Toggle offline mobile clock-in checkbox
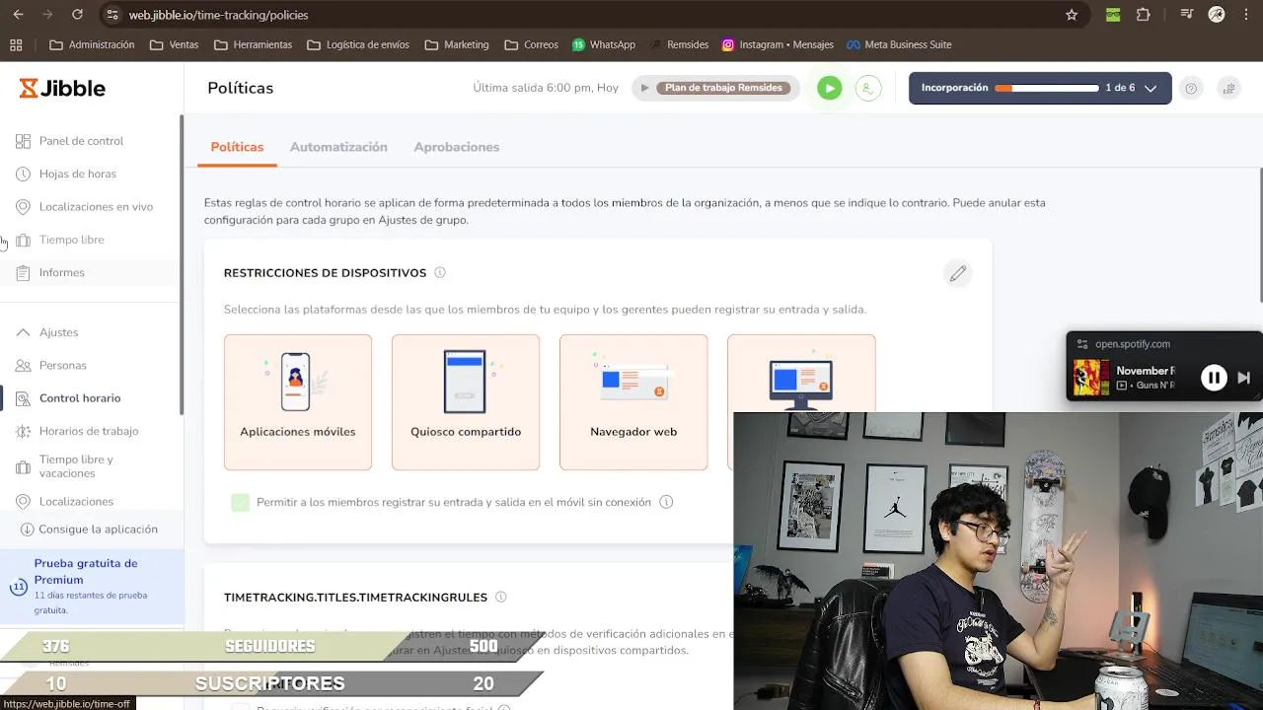The height and width of the screenshot is (710, 1263). pos(240,502)
